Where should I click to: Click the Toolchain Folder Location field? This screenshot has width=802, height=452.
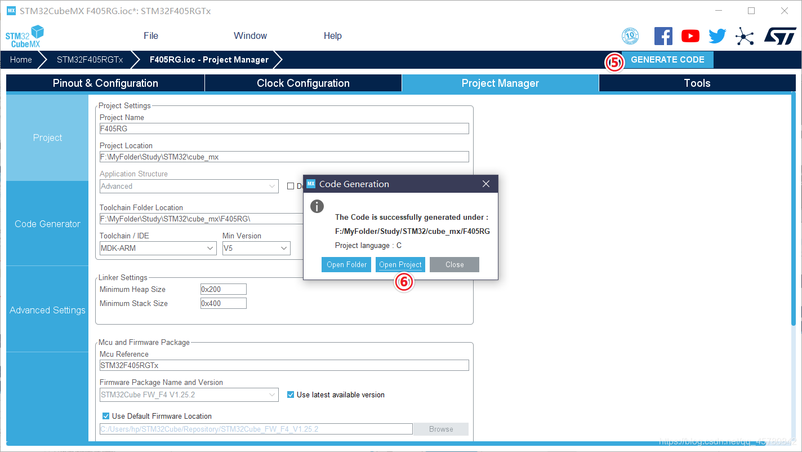[202, 219]
